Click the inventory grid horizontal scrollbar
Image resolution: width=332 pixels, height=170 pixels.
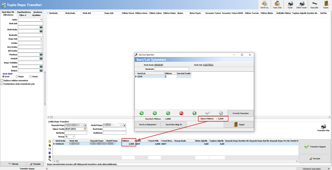point(188,117)
